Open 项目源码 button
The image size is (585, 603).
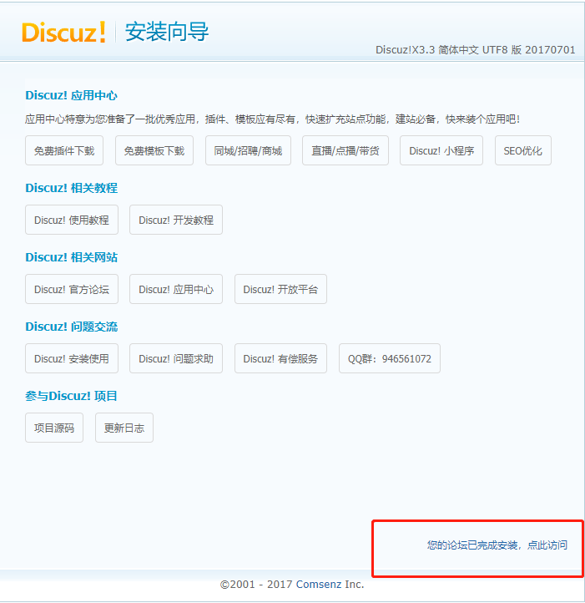pyautogui.click(x=54, y=428)
